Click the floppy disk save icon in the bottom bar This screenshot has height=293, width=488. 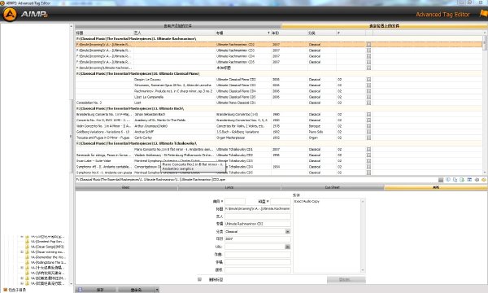pyautogui.click(x=80, y=290)
